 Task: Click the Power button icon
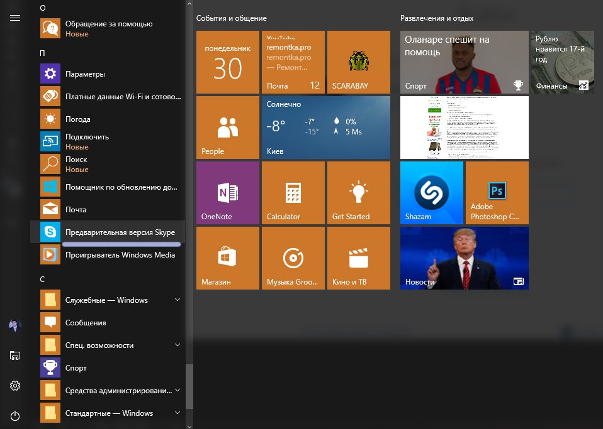(15, 416)
